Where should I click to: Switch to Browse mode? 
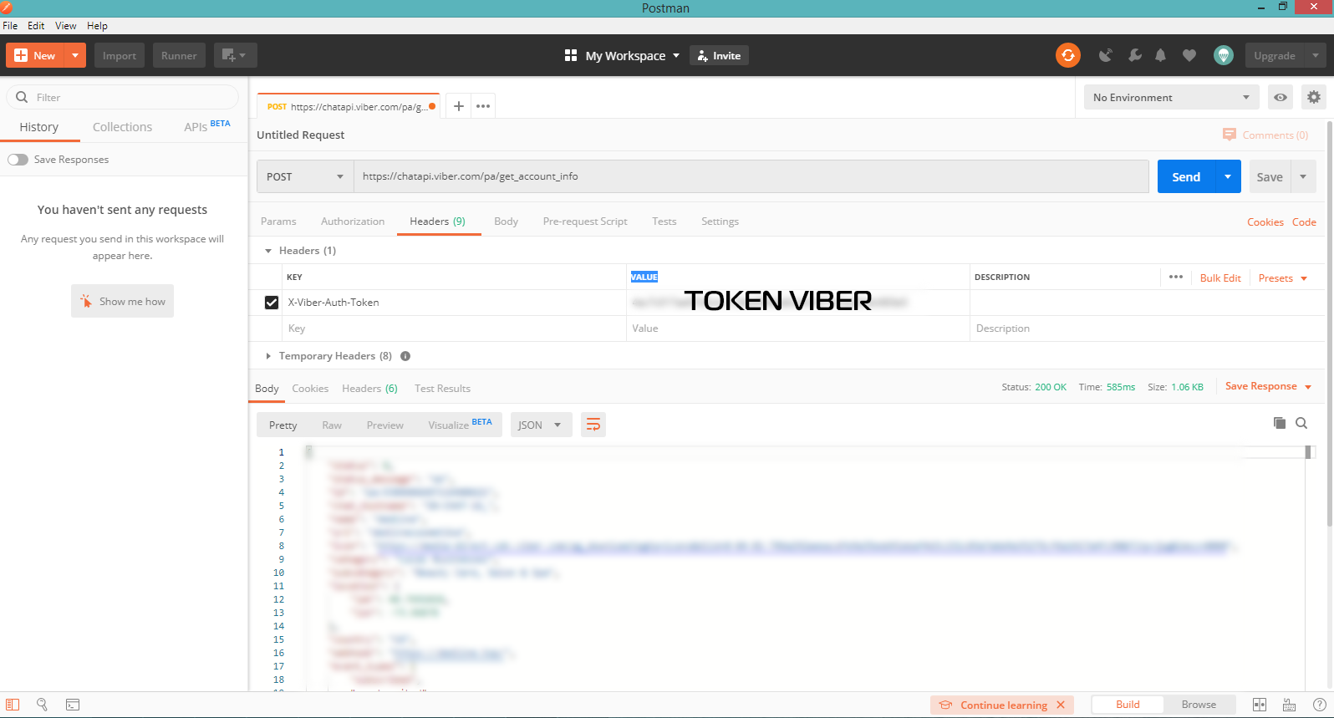1199,705
